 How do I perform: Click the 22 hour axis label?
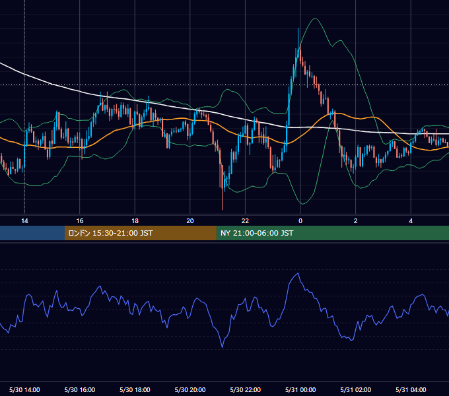[245, 221]
